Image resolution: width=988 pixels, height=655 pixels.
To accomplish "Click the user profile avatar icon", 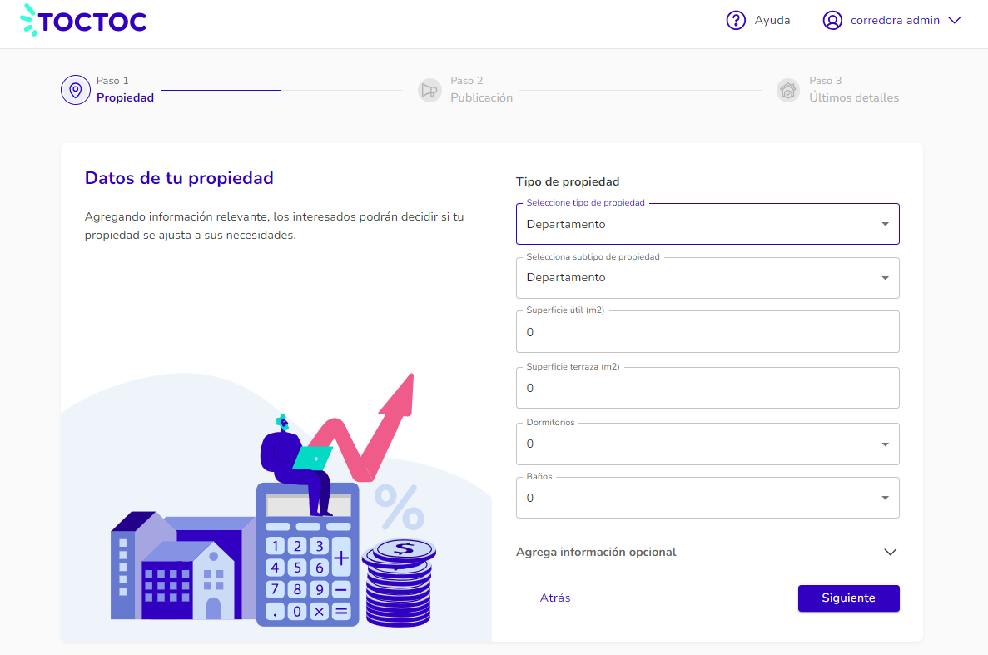I will tap(832, 20).
